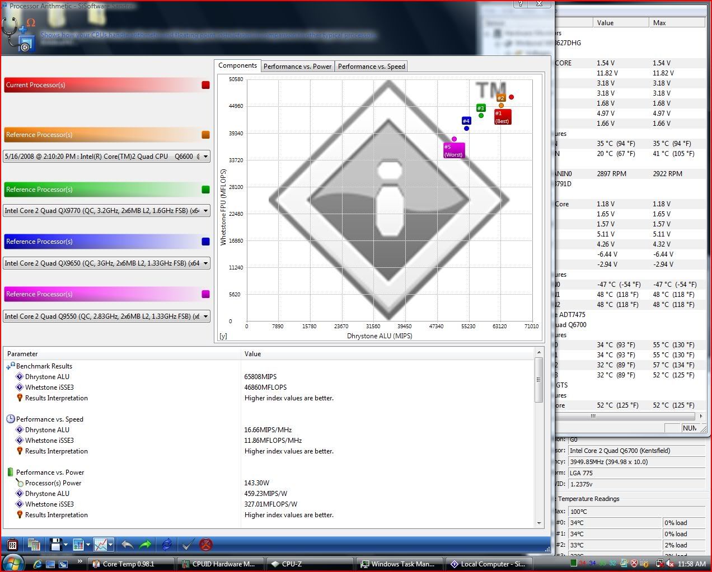Click Local Computer SiSoftware taskbar button
Screen dimensions: 712x572
(489, 564)
